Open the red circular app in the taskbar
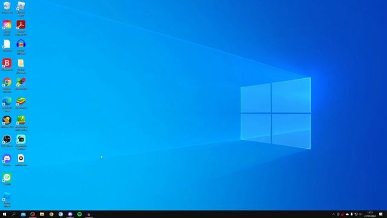The width and height of the screenshot is (387, 218). (33, 214)
